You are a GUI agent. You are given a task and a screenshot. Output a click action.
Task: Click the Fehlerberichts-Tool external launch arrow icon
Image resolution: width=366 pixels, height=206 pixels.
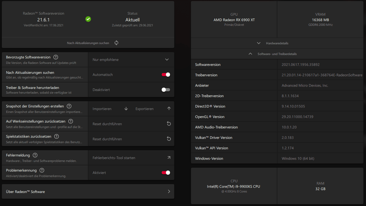[169, 157]
